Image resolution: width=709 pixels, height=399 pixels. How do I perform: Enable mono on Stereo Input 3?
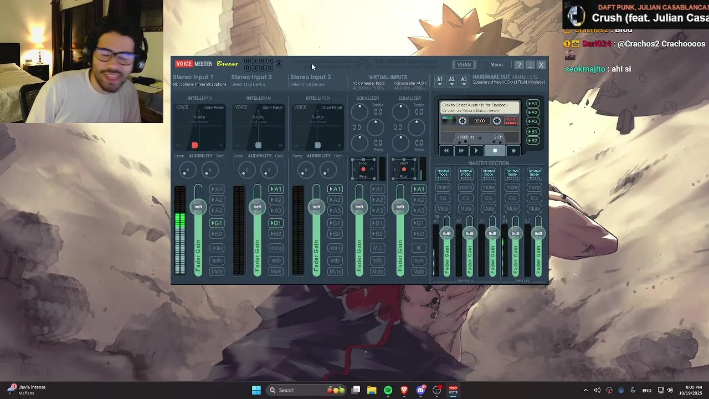[335, 248]
